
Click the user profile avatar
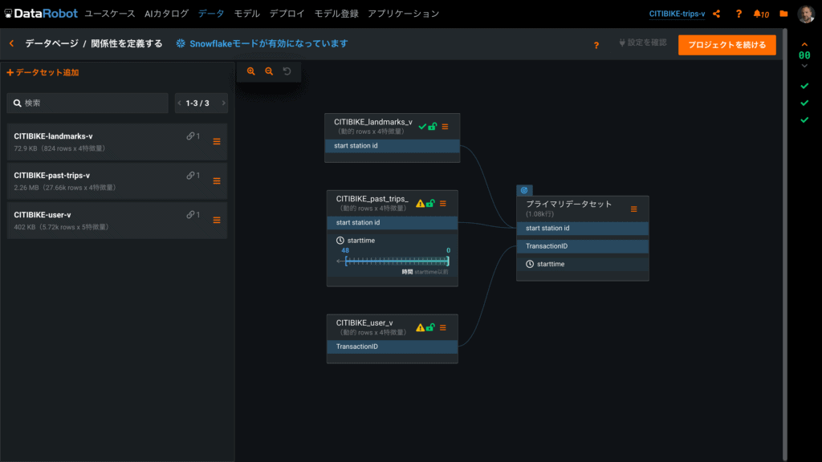coord(806,14)
